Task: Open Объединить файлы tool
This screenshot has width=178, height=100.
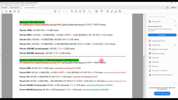Action: [x=157, y=53]
